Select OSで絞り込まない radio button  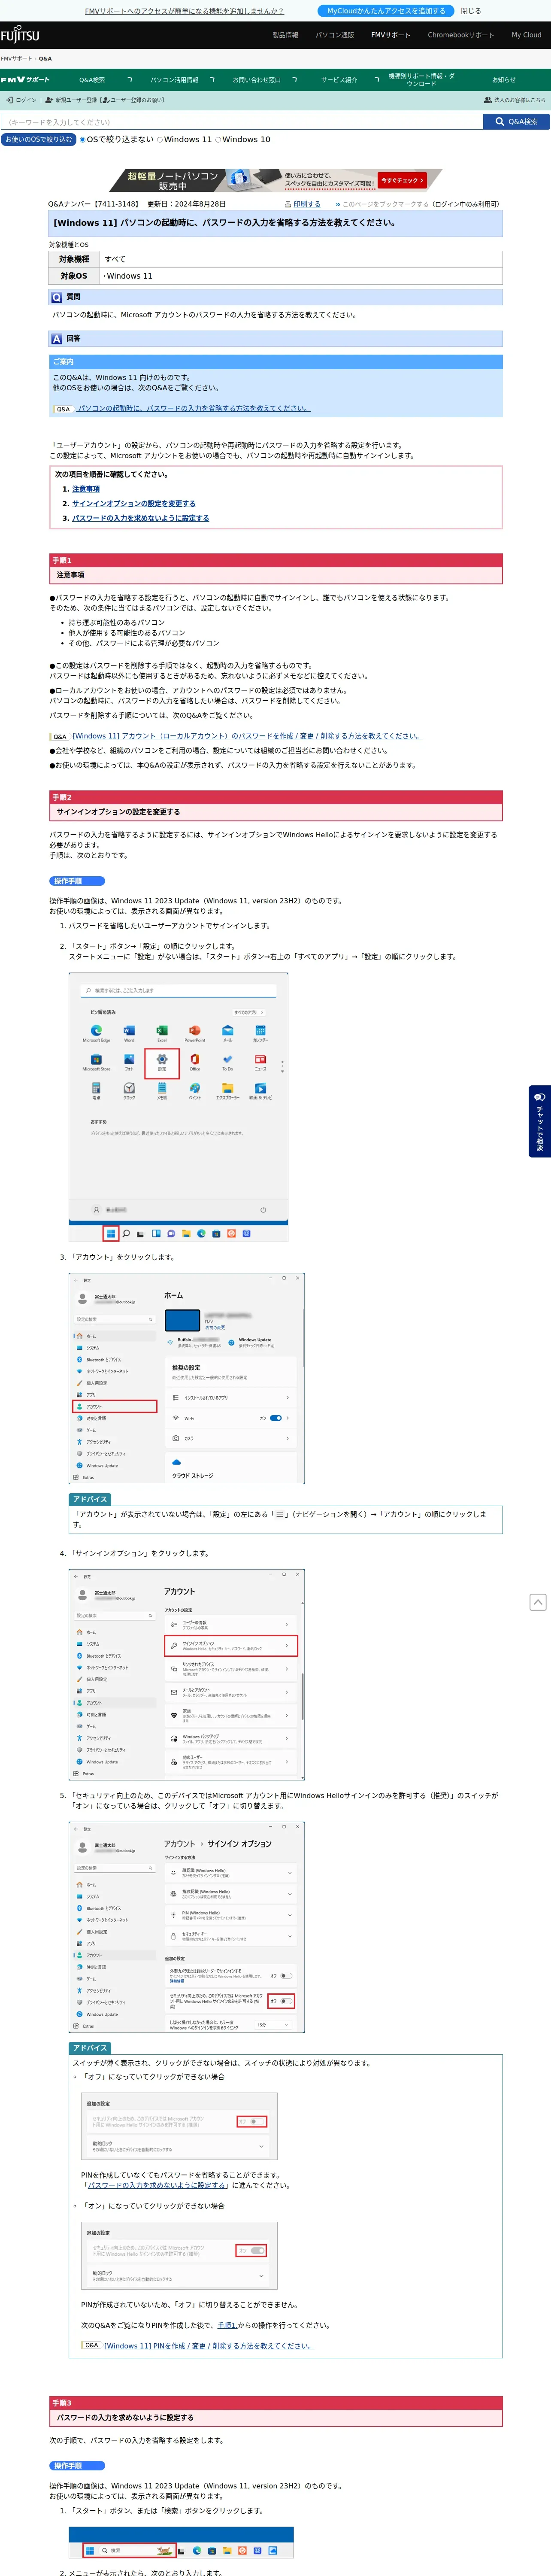83,140
